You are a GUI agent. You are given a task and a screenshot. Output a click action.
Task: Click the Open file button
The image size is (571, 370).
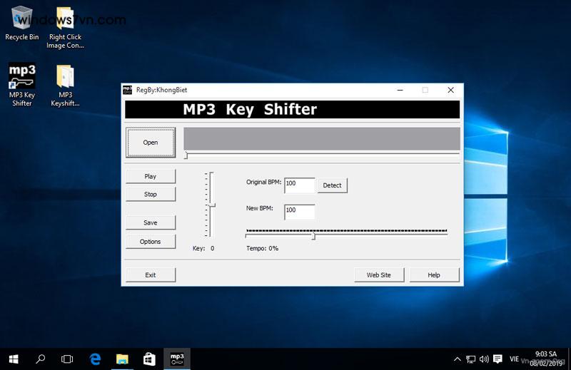[x=151, y=143]
